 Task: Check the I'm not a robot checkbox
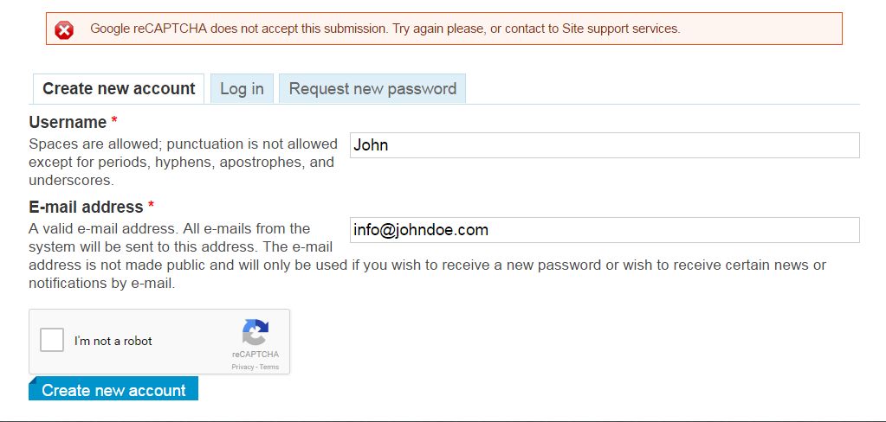pyautogui.click(x=53, y=340)
